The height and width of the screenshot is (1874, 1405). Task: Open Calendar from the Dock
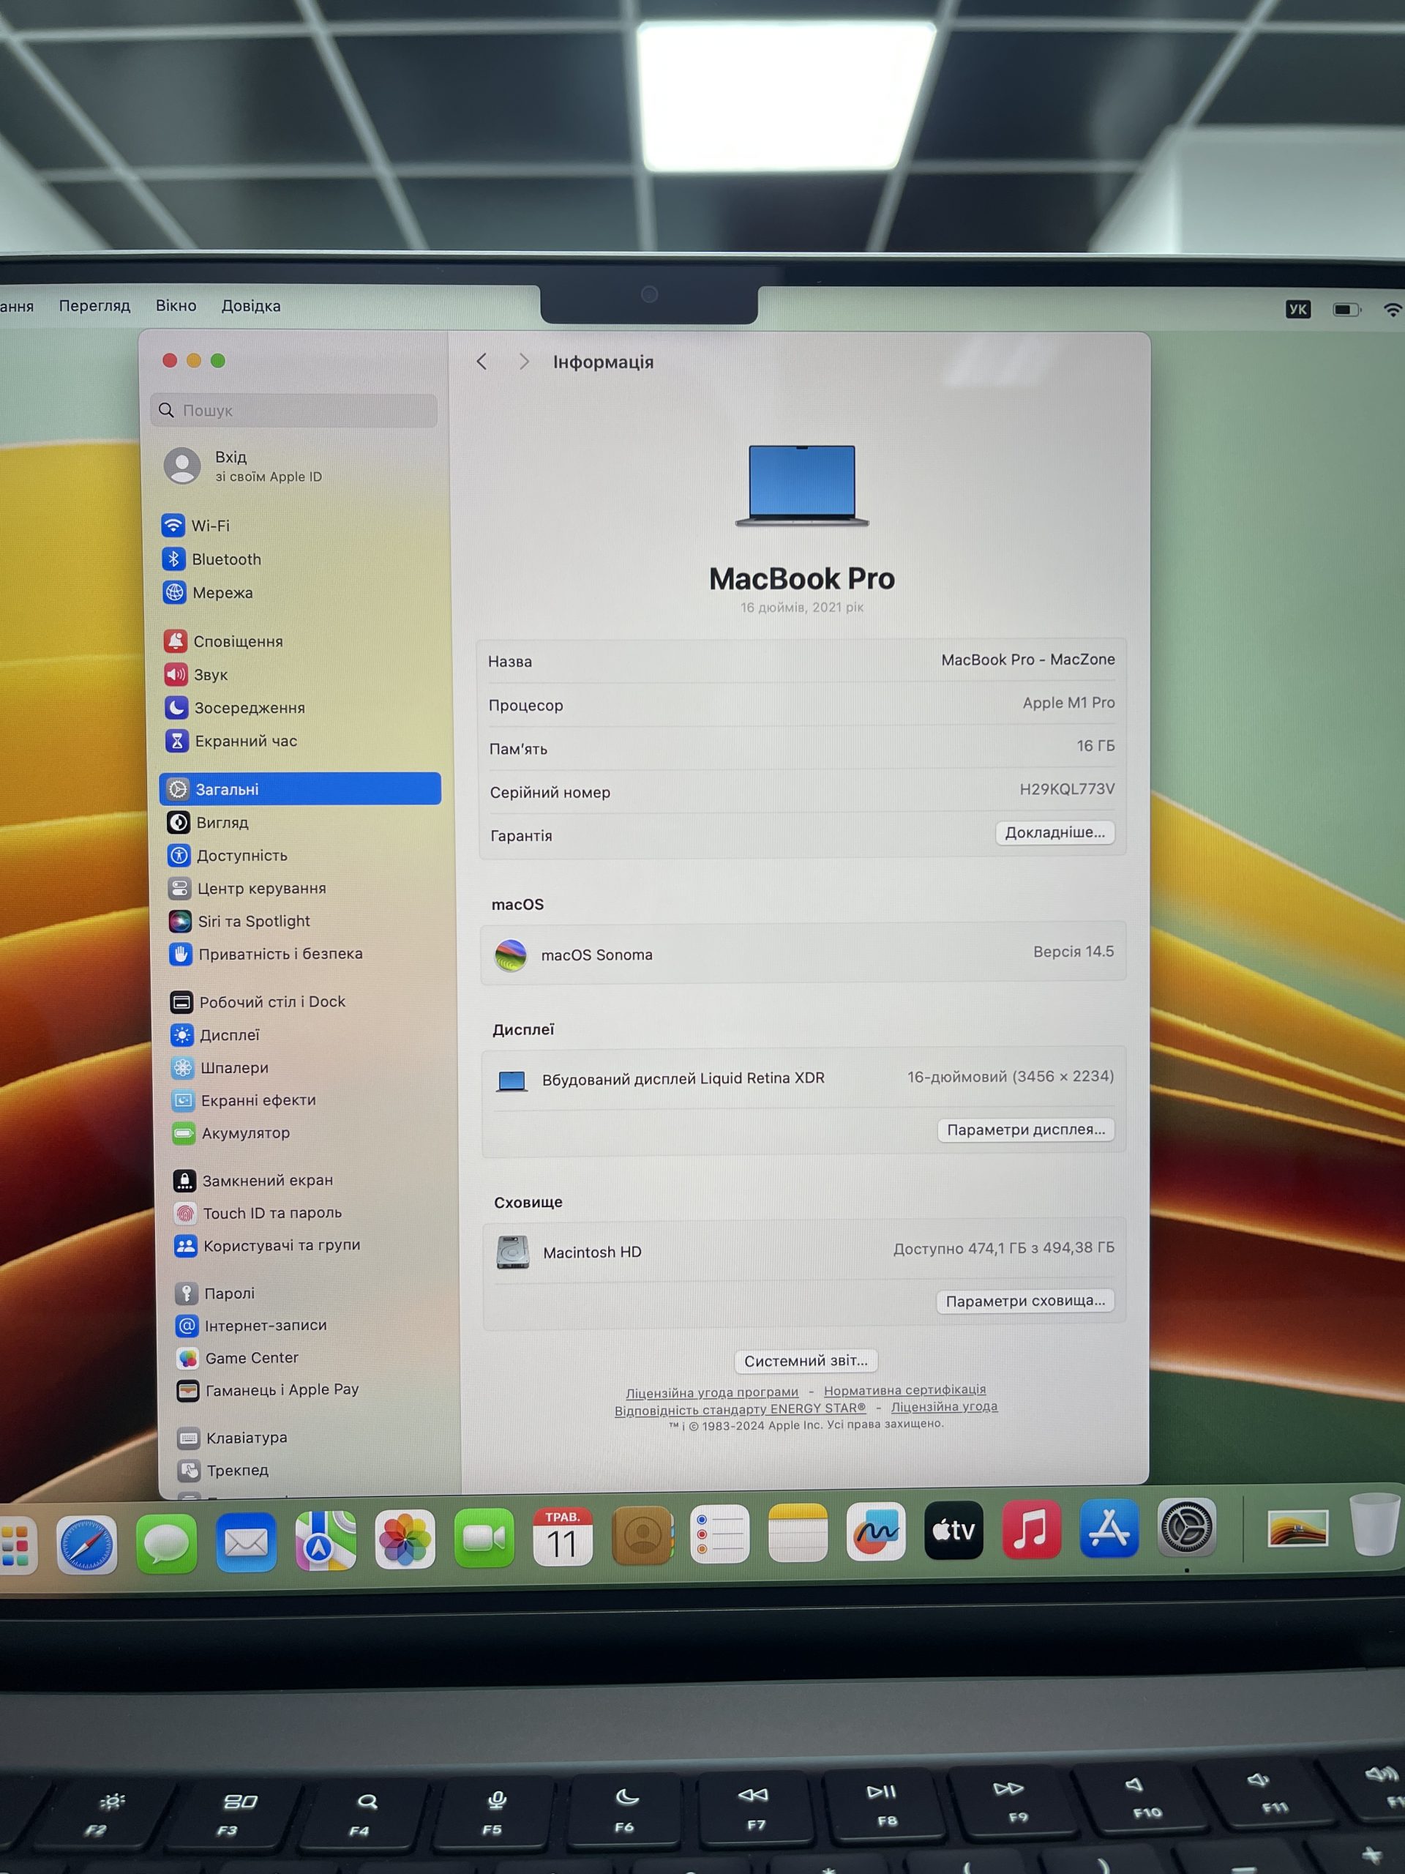pos(562,1536)
